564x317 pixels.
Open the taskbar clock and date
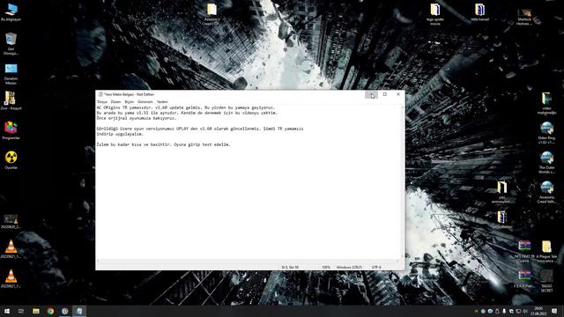538,311
